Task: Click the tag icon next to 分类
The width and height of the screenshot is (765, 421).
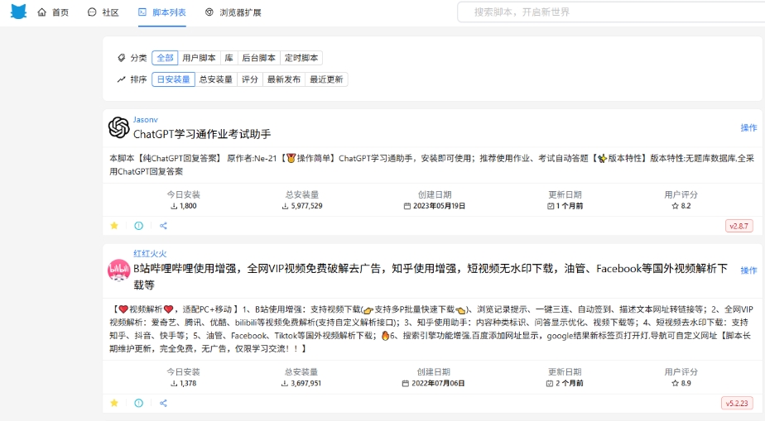Action: click(x=122, y=58)
